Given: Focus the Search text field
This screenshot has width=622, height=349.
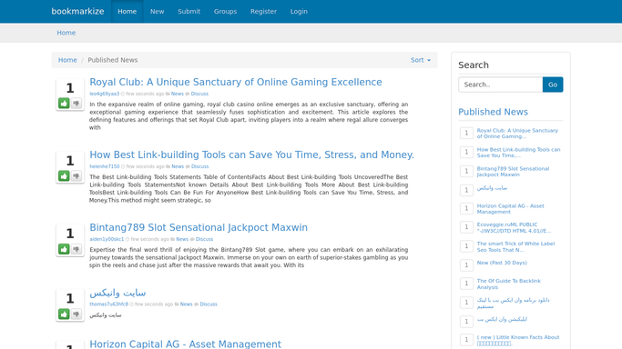Looking at the screenshot, I should point(501,85).
